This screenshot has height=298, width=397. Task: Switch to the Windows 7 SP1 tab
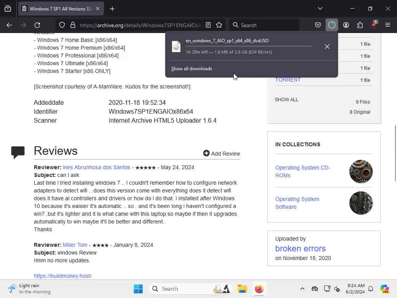[61, 9]
